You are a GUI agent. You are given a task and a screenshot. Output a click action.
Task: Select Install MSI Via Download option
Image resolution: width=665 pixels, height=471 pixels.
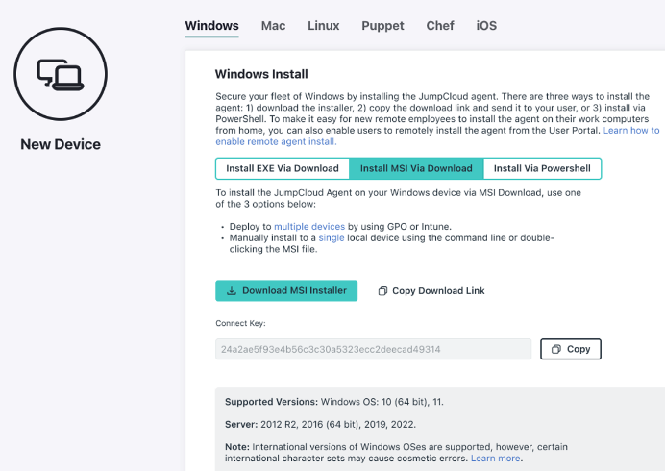pos(415,168)
